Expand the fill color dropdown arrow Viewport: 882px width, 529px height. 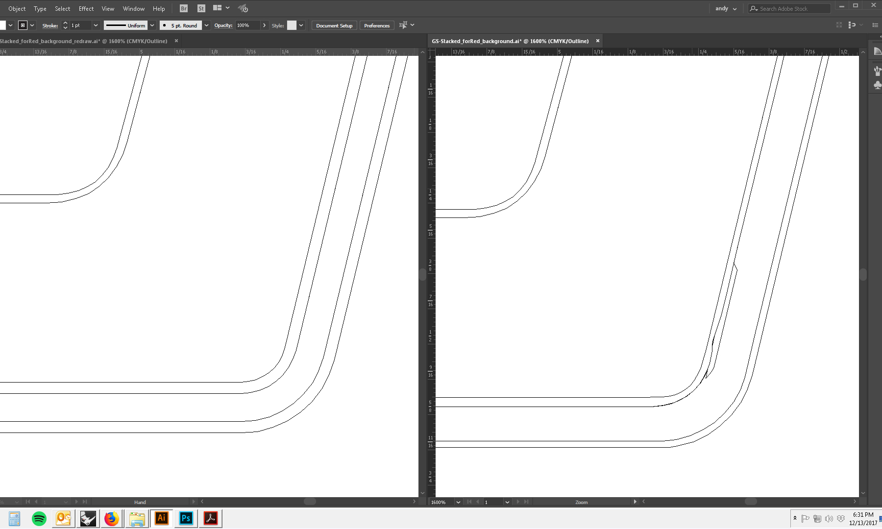click(10, 25)
